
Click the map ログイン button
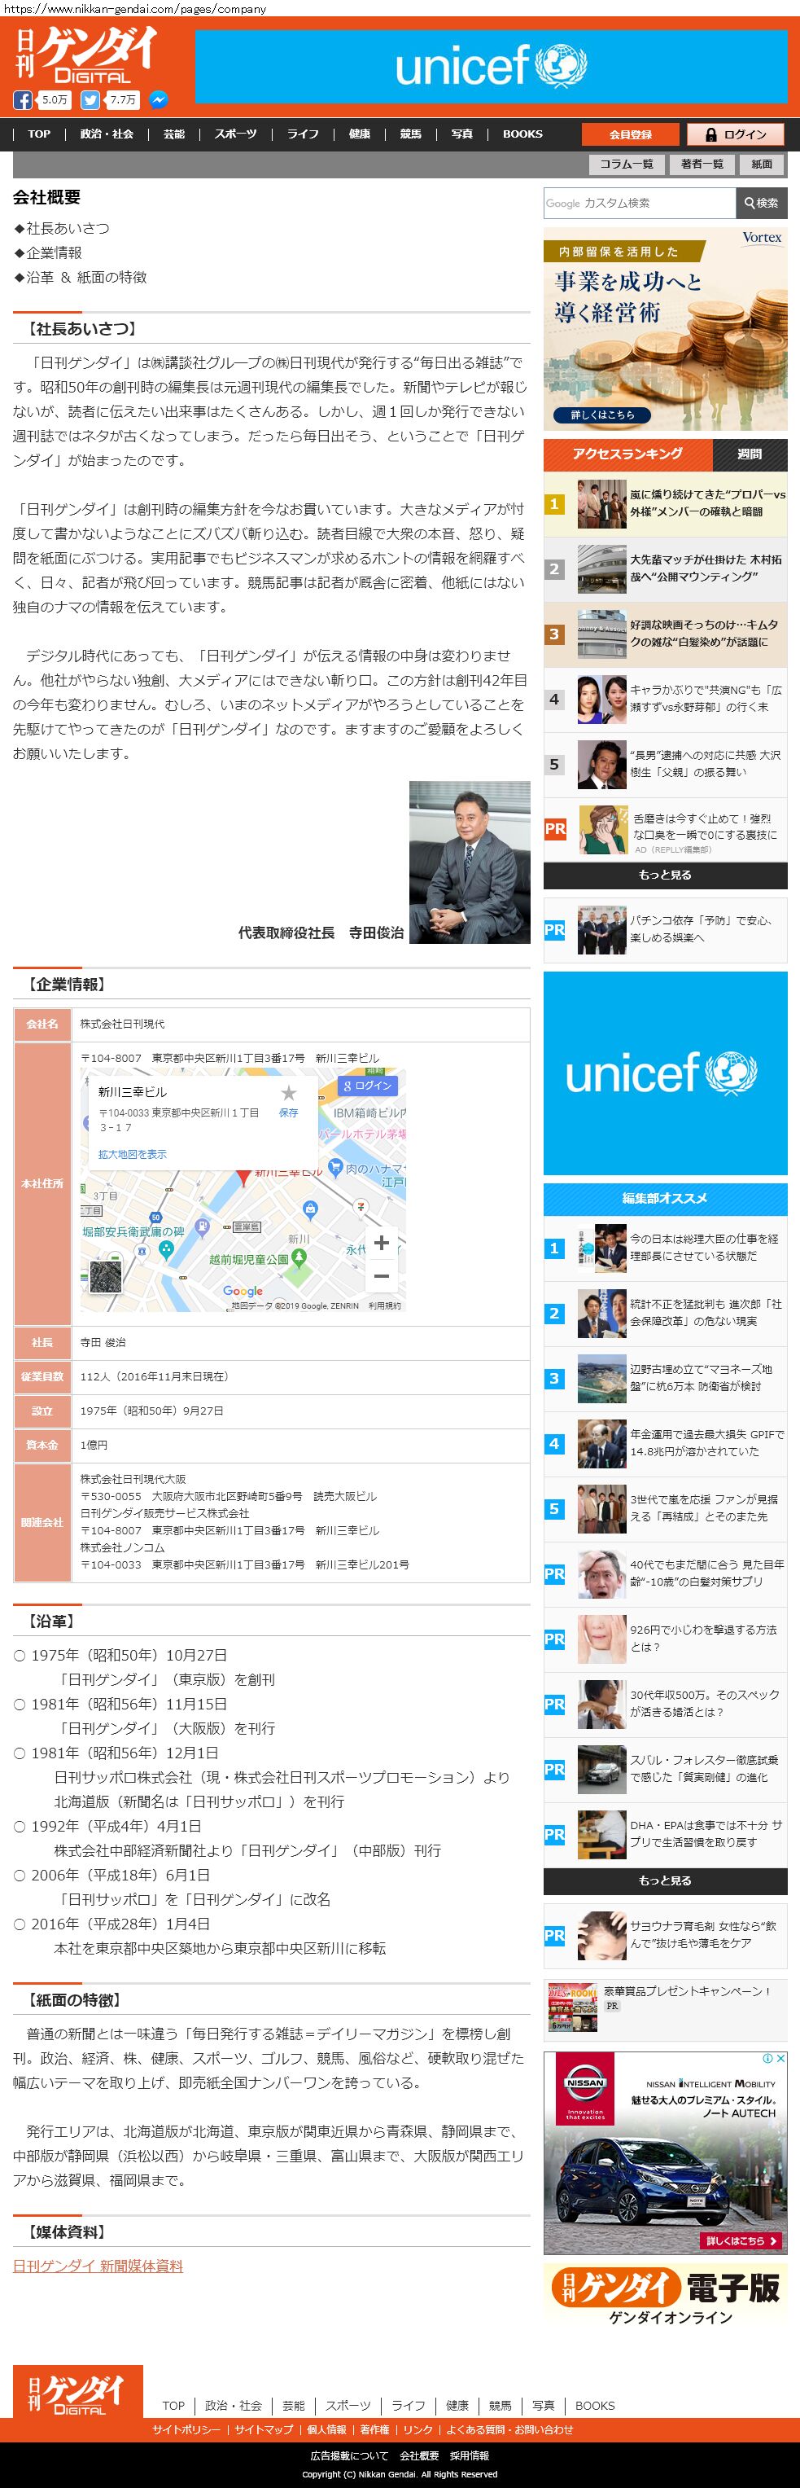click(x=367, y=1086)
